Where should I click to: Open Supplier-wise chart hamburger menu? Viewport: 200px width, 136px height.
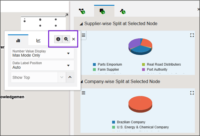[83, 35]
